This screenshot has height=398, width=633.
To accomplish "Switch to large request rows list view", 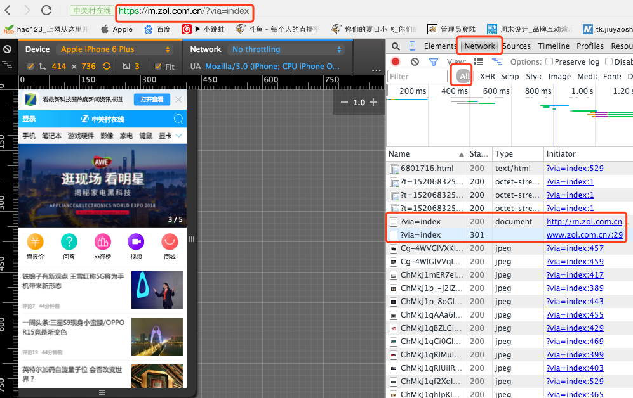I will 478,61.
